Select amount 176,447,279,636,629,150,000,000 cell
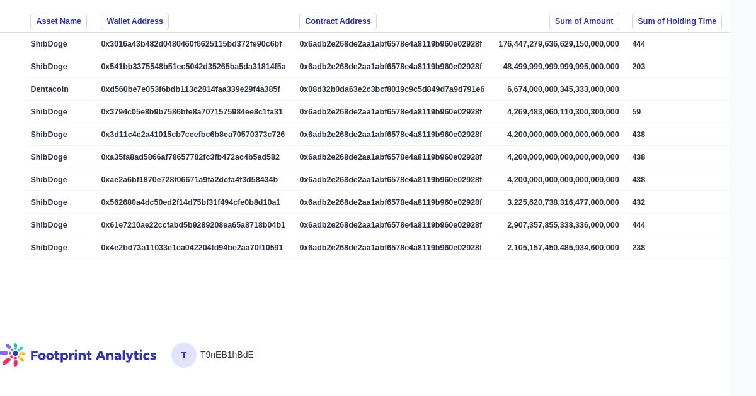Image resolution: width=756 pixels, height=396 pixels. (x=559, y=44)
